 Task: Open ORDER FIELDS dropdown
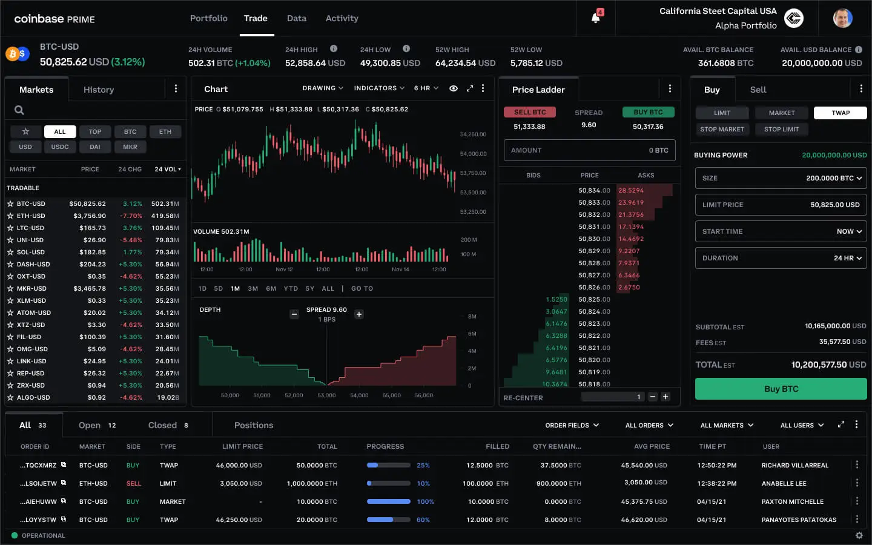(x=572, y=425)
